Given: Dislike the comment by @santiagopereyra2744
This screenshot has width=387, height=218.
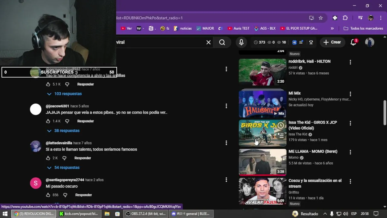Looking at the screenshot, I should click(x=65, y=195).
